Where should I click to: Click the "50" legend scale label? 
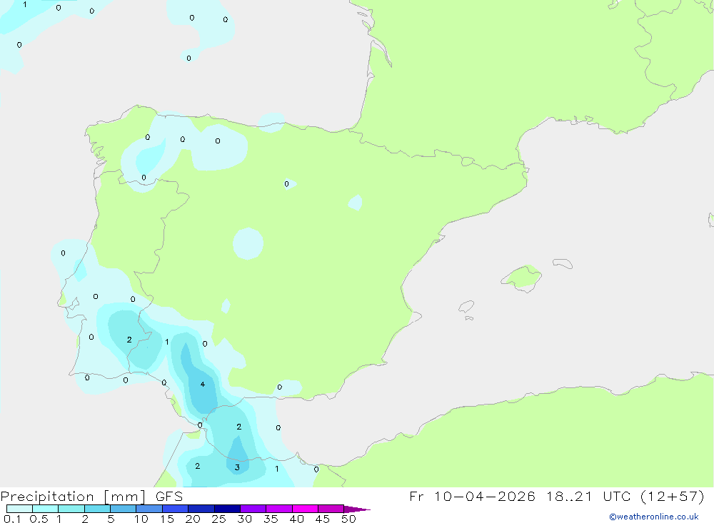348,519
